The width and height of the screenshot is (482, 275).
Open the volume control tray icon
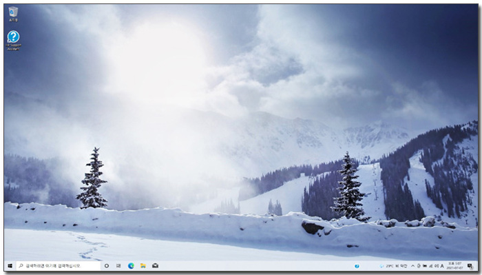click(437, 266)
